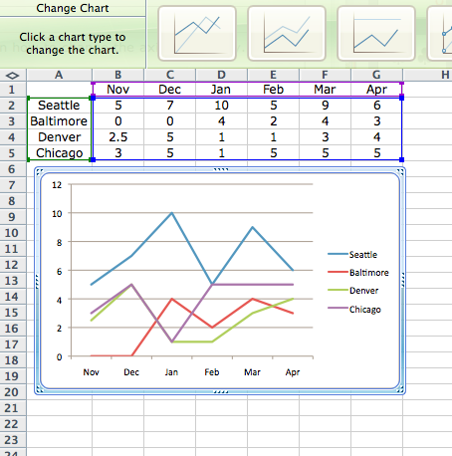Choose the 100% stacked line chart thumbnail
The width and height of the screenshot is (452, 456).
376,34
